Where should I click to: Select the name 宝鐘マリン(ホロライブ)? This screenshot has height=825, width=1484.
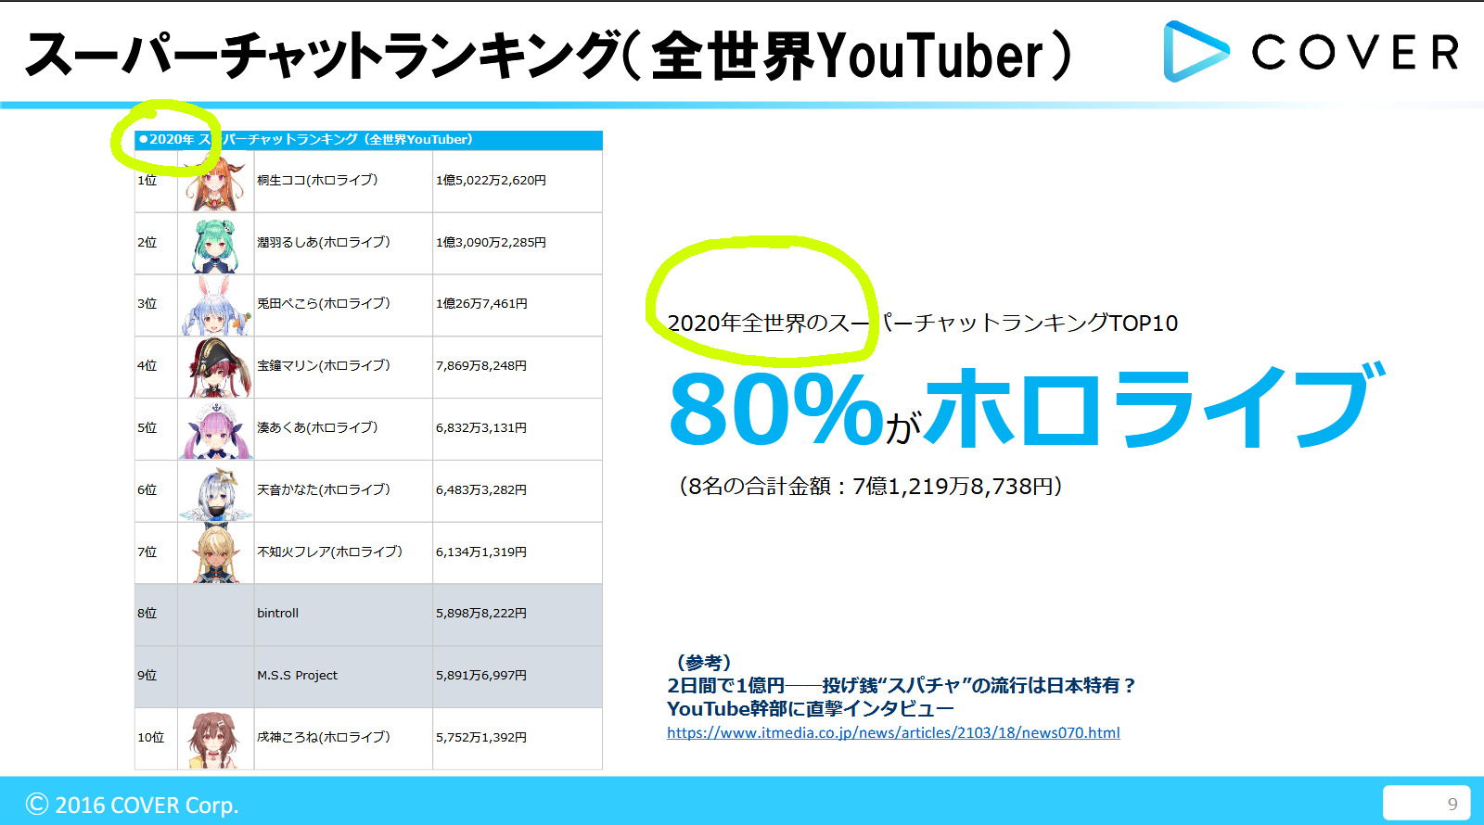pos(324,365)
